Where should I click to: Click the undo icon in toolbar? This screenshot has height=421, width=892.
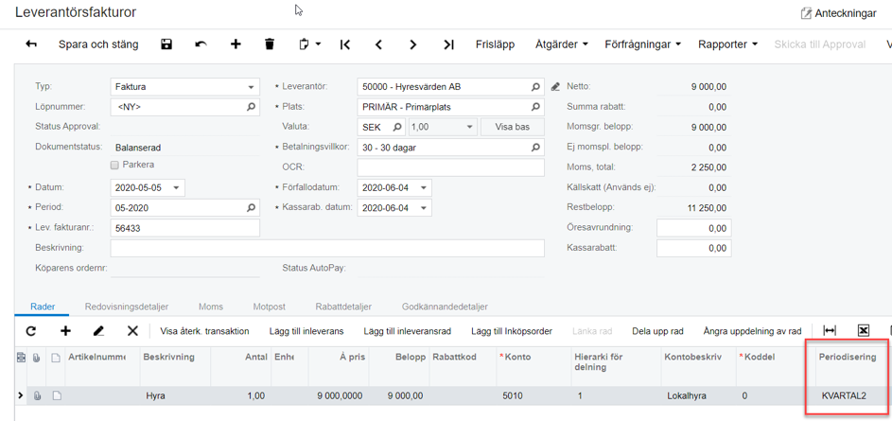pyautogui.click(x=201, y=44)
